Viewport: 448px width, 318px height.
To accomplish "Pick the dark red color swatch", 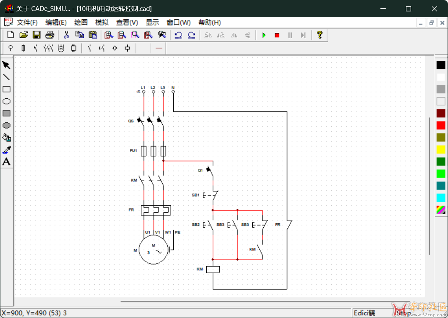I will tap(441, 114).
